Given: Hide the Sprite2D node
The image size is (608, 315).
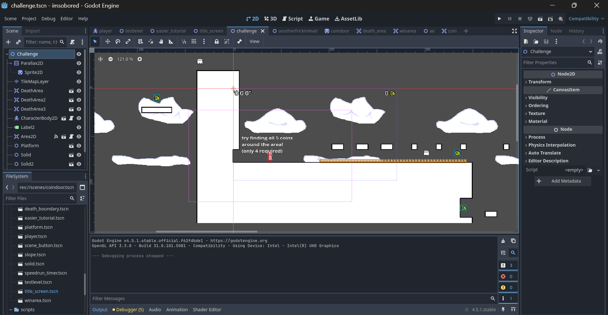Looking at the screenshot, I should click(x=79, y=72).
